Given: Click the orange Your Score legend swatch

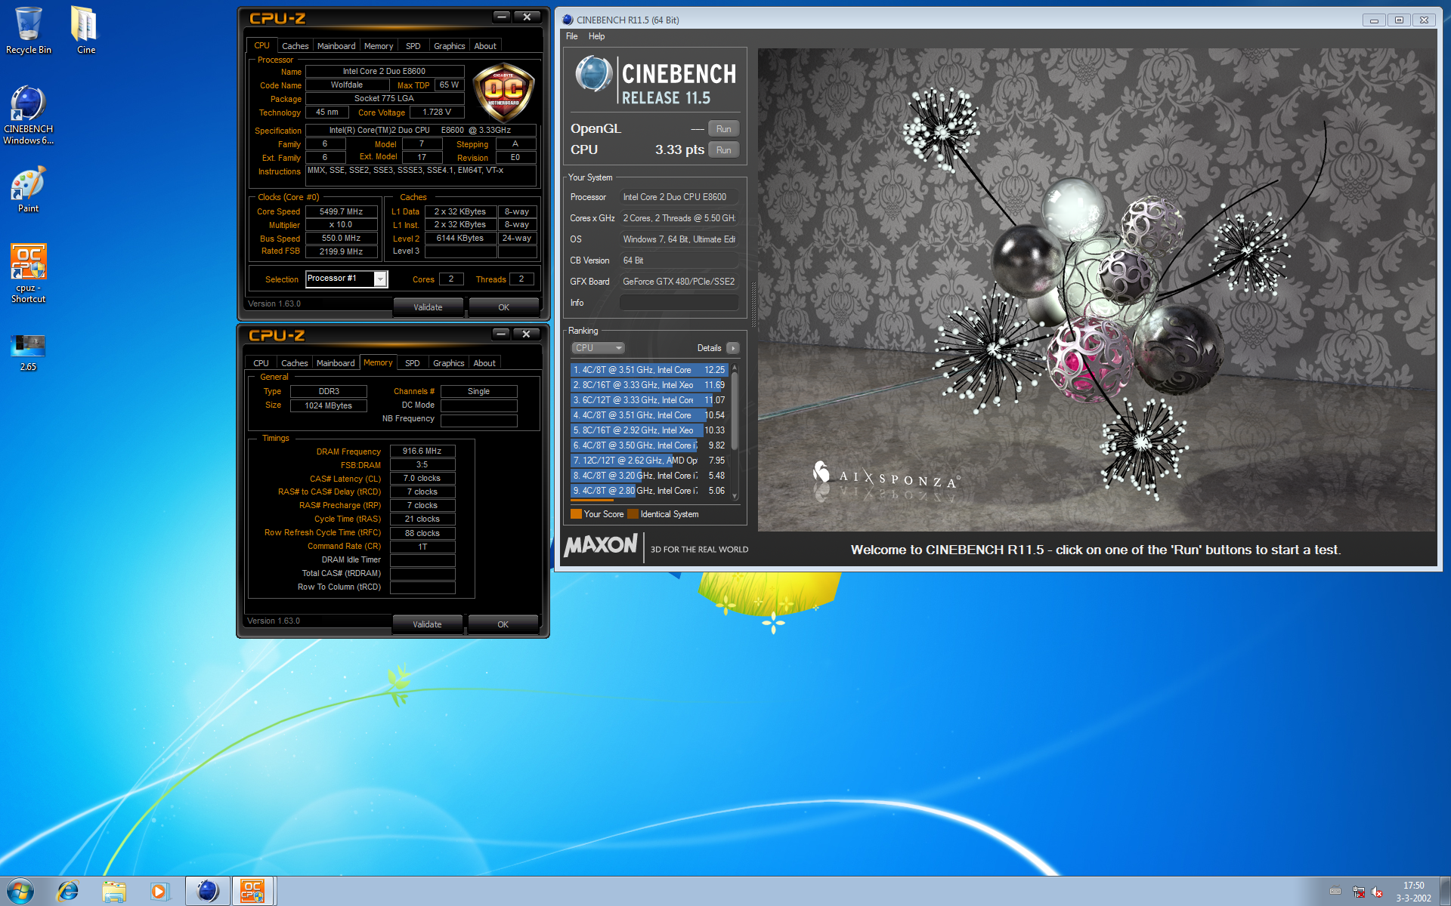Looking at the screenshot, I should [576, 514].
